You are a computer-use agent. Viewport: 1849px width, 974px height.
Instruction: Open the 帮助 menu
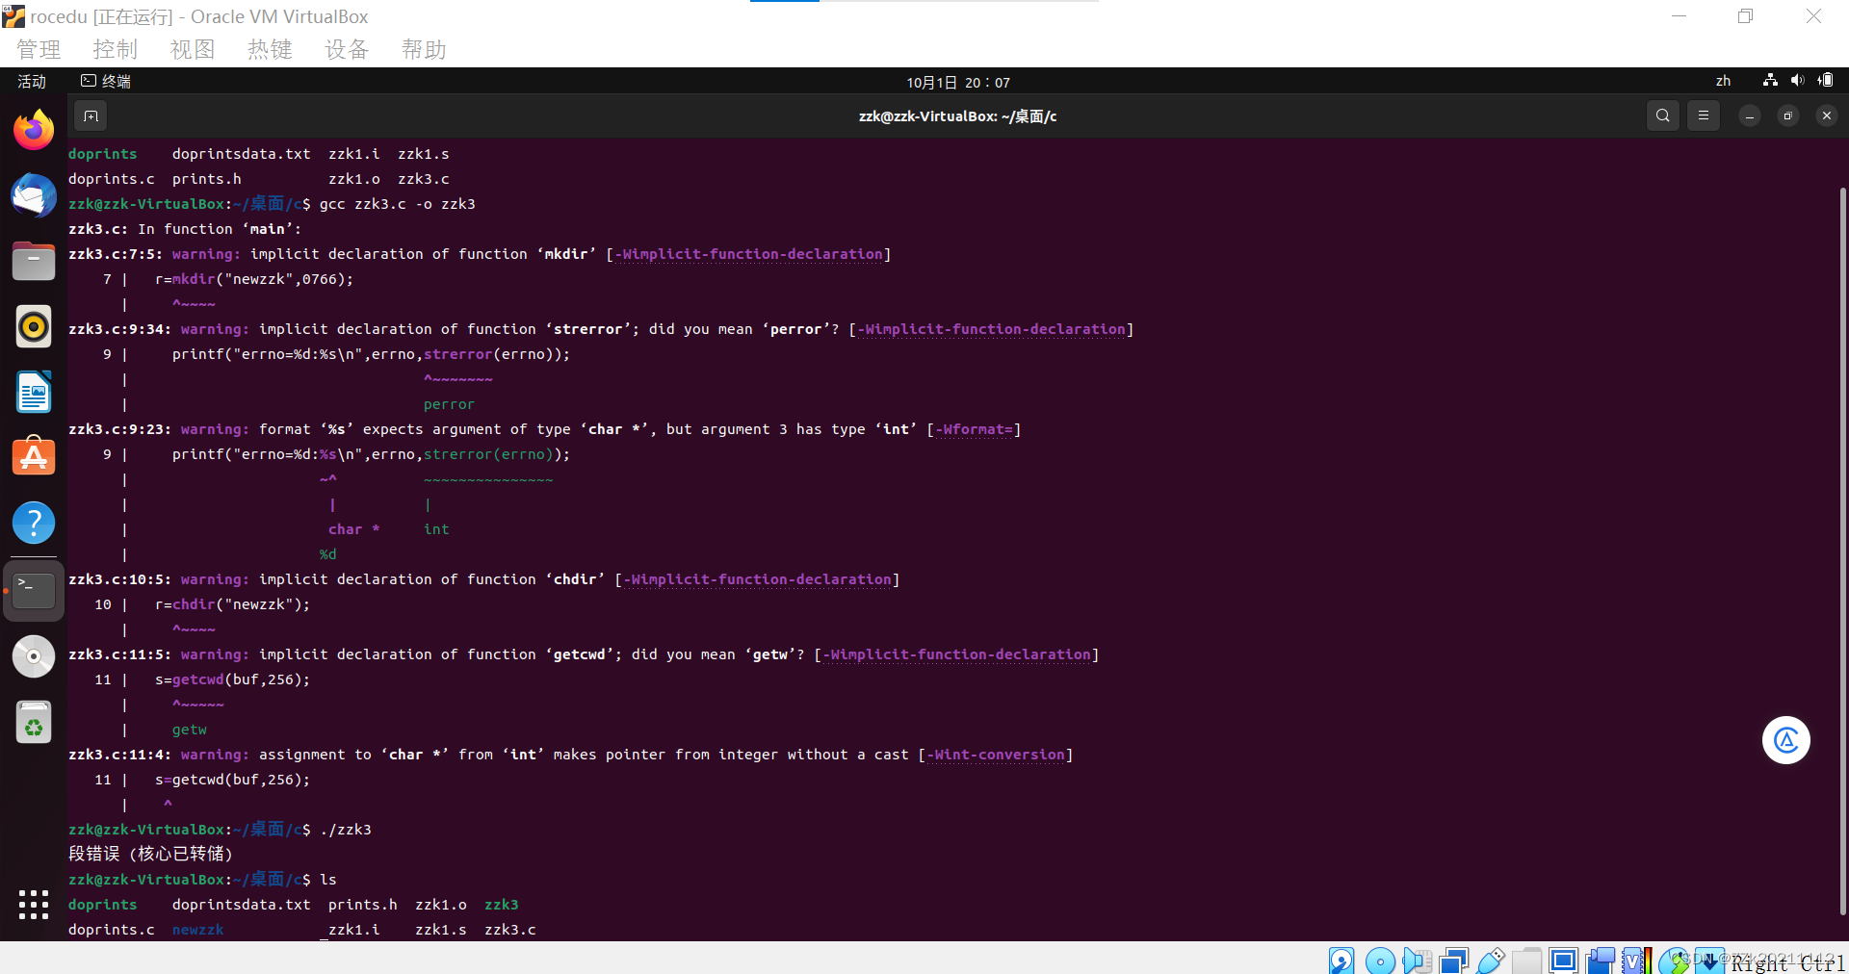[x=424, y=49]
